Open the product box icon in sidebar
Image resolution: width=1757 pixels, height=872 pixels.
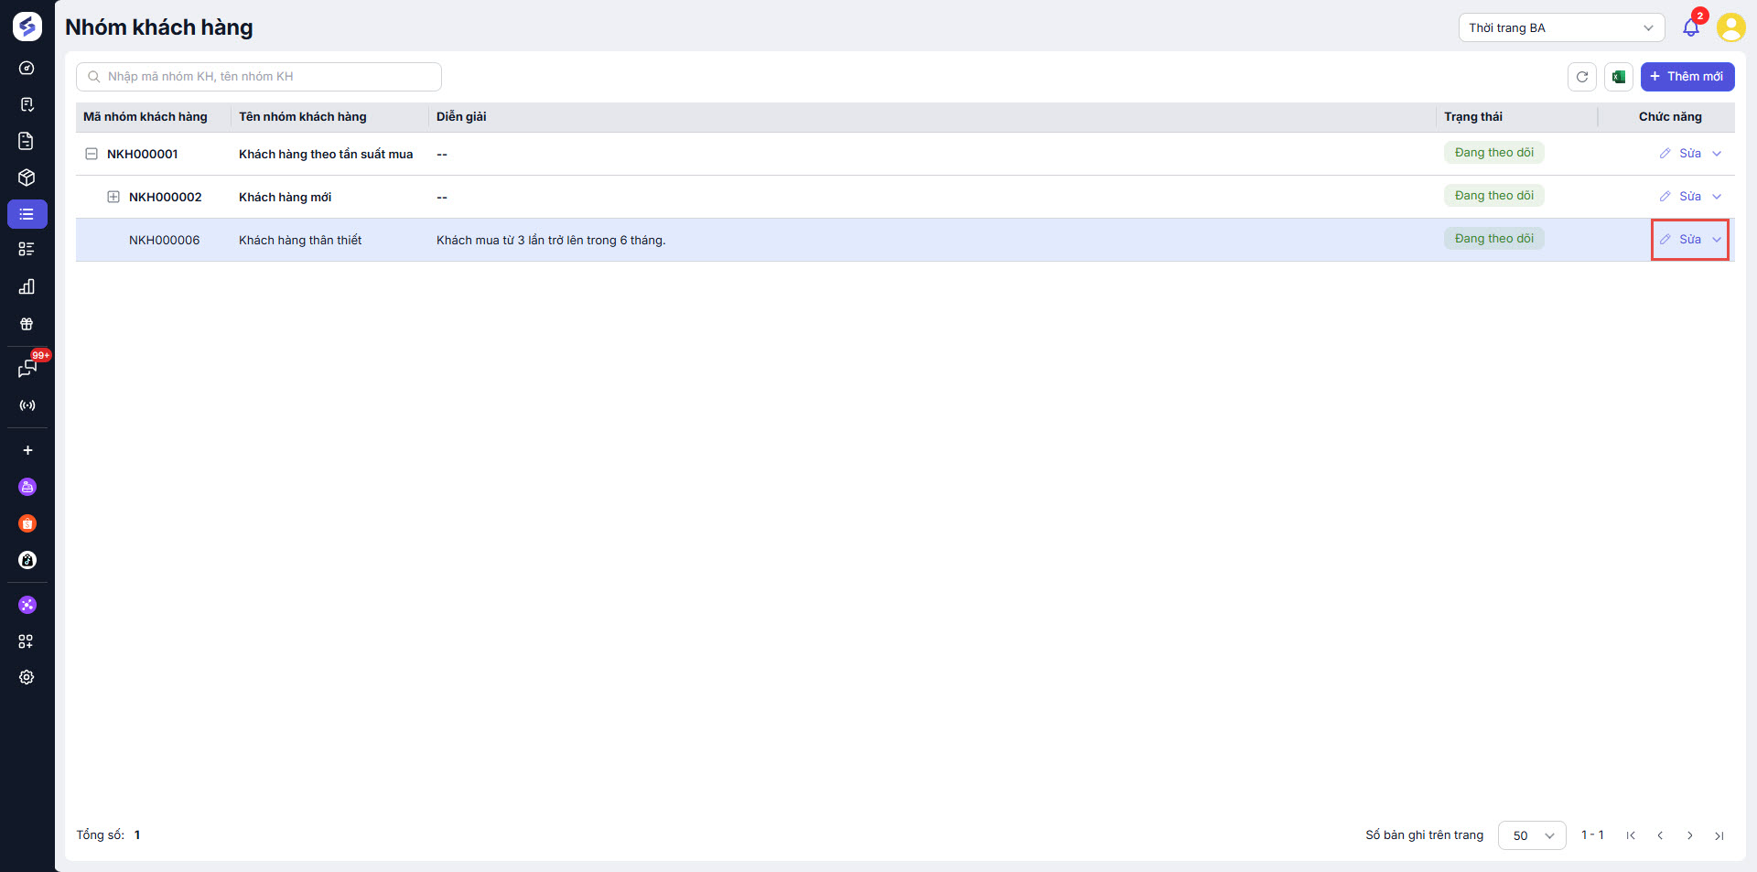click(x=27, y=178)
